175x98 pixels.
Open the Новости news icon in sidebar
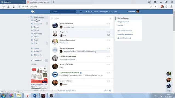[32, 20]
